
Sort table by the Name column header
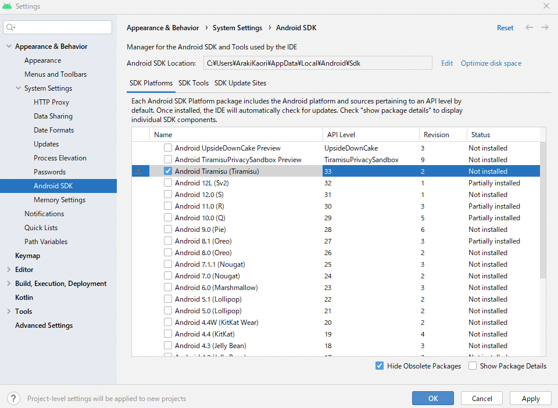coord(236,134)
